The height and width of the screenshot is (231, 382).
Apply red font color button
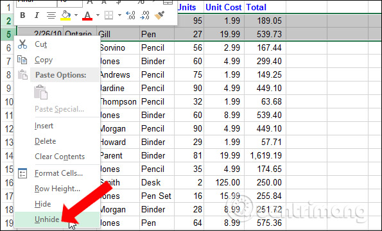[x=87, y=15]
